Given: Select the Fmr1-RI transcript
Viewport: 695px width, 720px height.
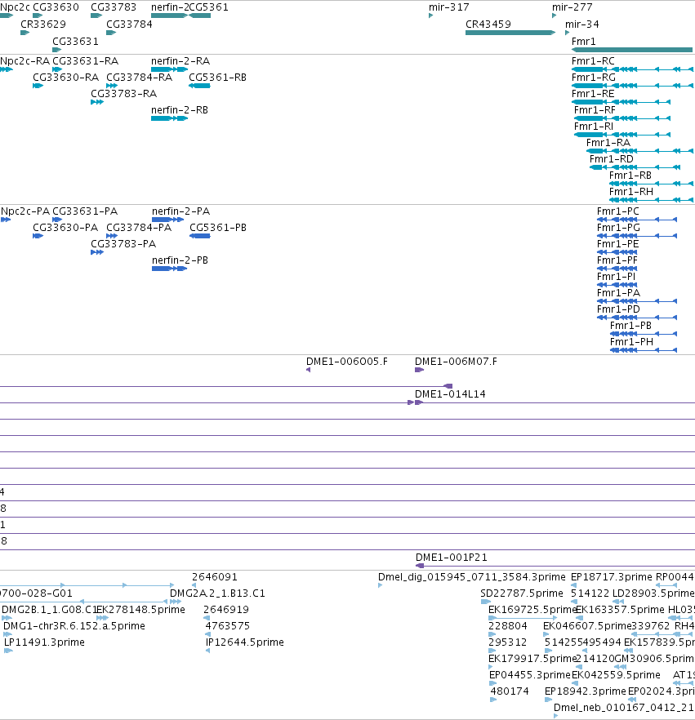Looking at the screenshot, I should (594, 127).
